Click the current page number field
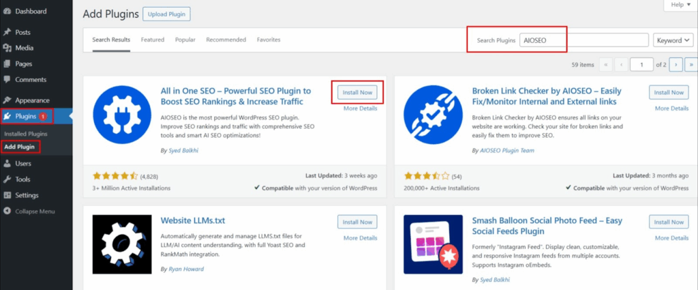698x290 pixels. tap(641, 65)
